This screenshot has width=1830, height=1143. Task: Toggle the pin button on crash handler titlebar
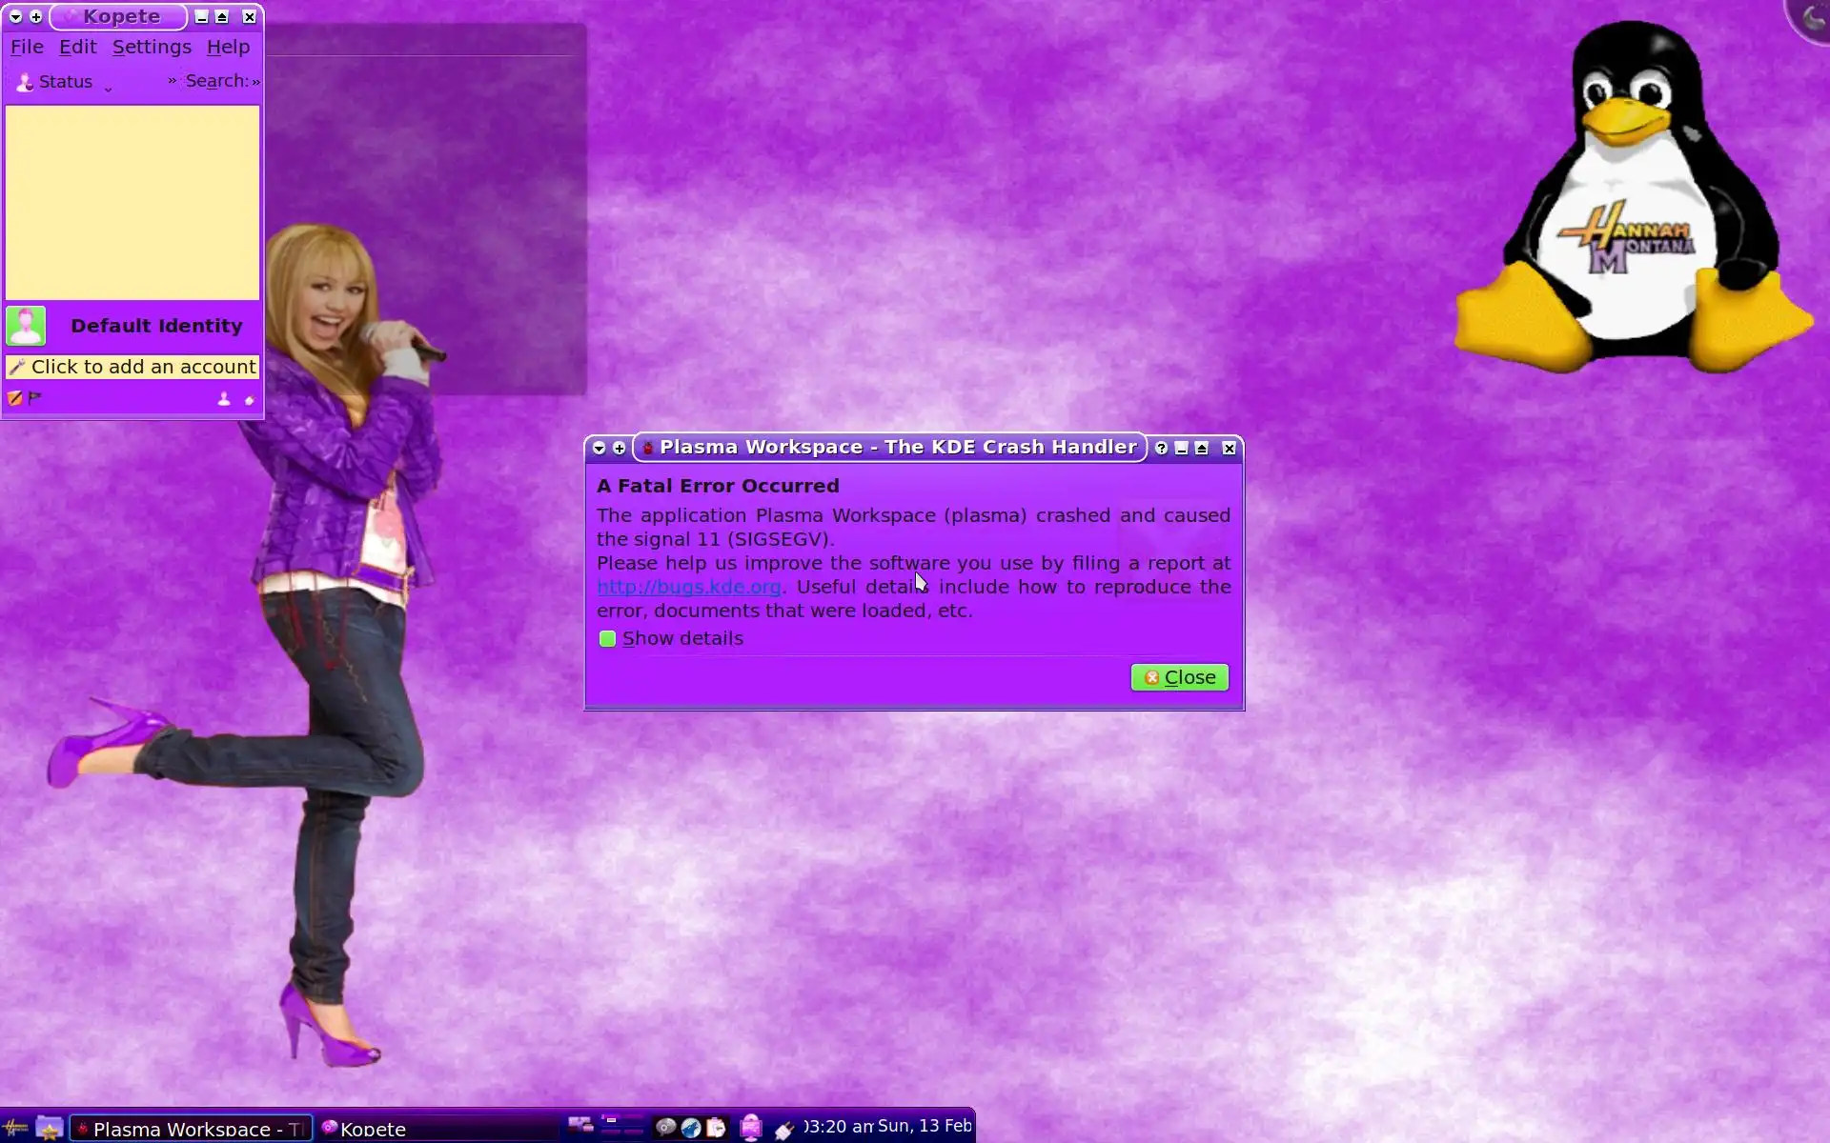point(620,448)
